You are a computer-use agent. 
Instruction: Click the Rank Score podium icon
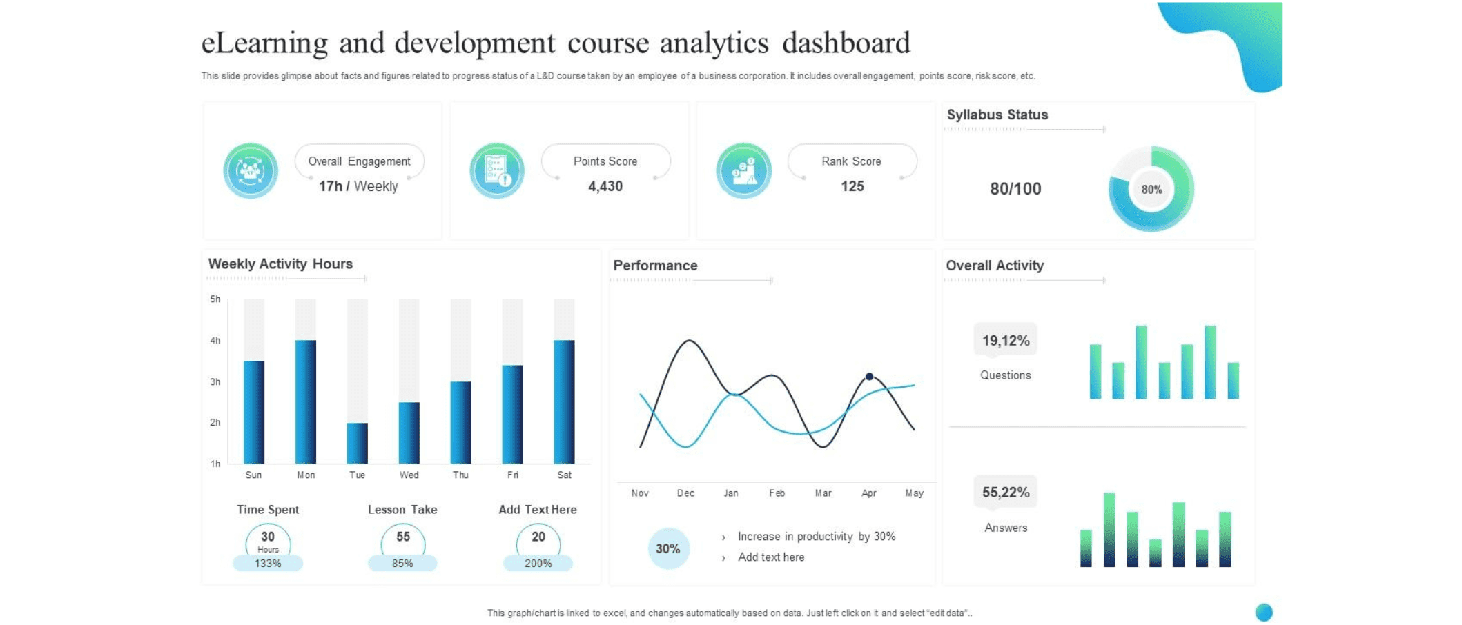coord(743,170)
